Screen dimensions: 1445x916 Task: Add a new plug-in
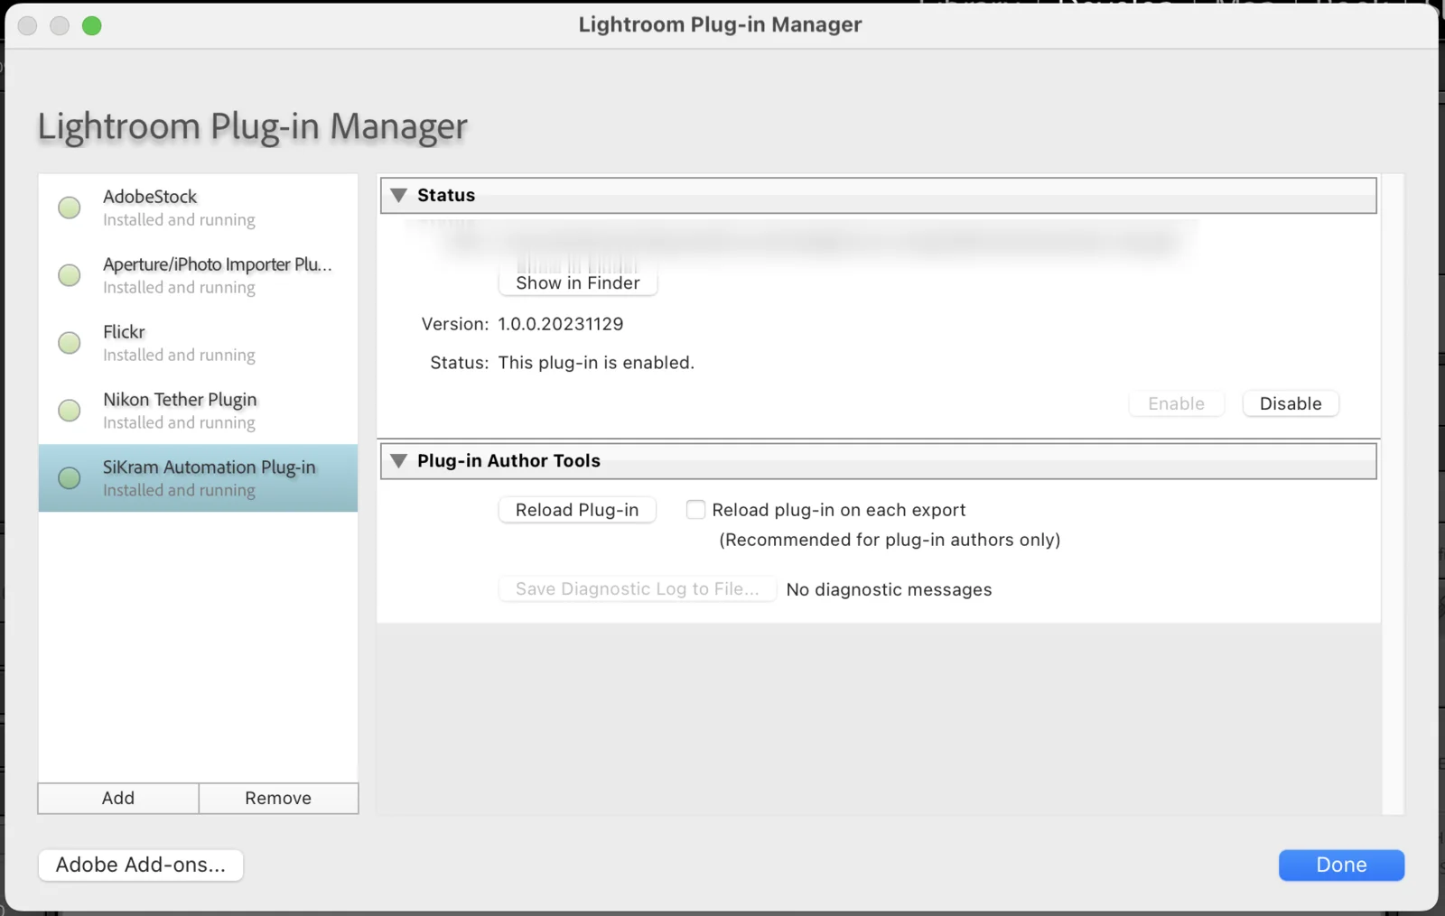pyautogui.click(x=118, y=798)
